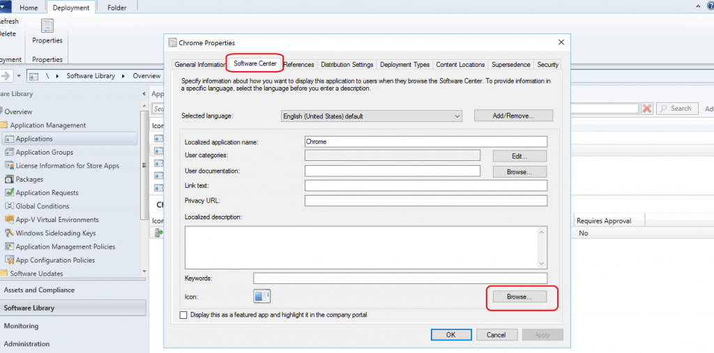Screen dimensions: 714x353
Task: Click the Application Management Policies icon
Action: pyautogui.click(x=10, y=246)
